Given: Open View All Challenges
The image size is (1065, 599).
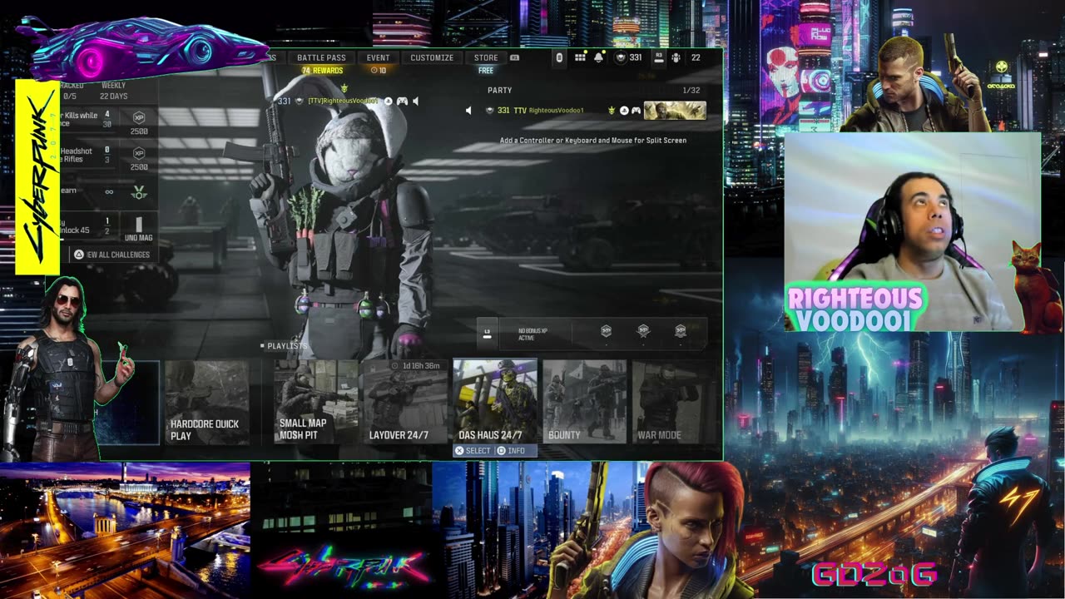Looking at the screenshot, I should click(111, 255).
